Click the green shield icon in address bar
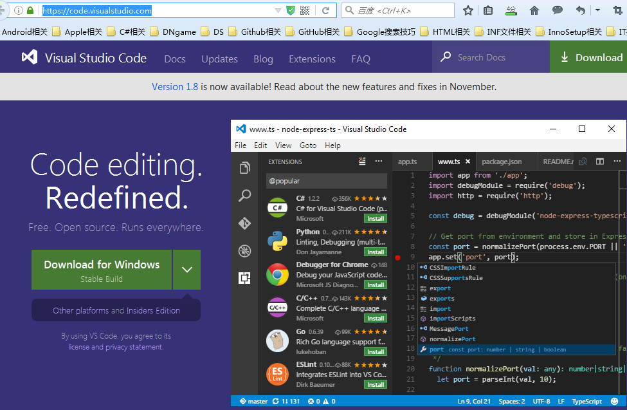Screen dimensions: 627x410 click(291, 11)
